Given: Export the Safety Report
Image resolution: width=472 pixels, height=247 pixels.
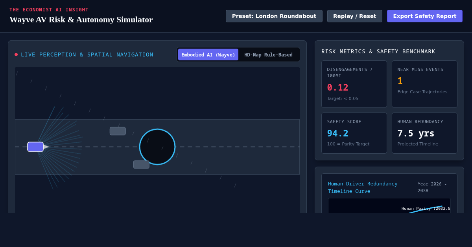Looking at the screenshot, I should coord(424,16).
